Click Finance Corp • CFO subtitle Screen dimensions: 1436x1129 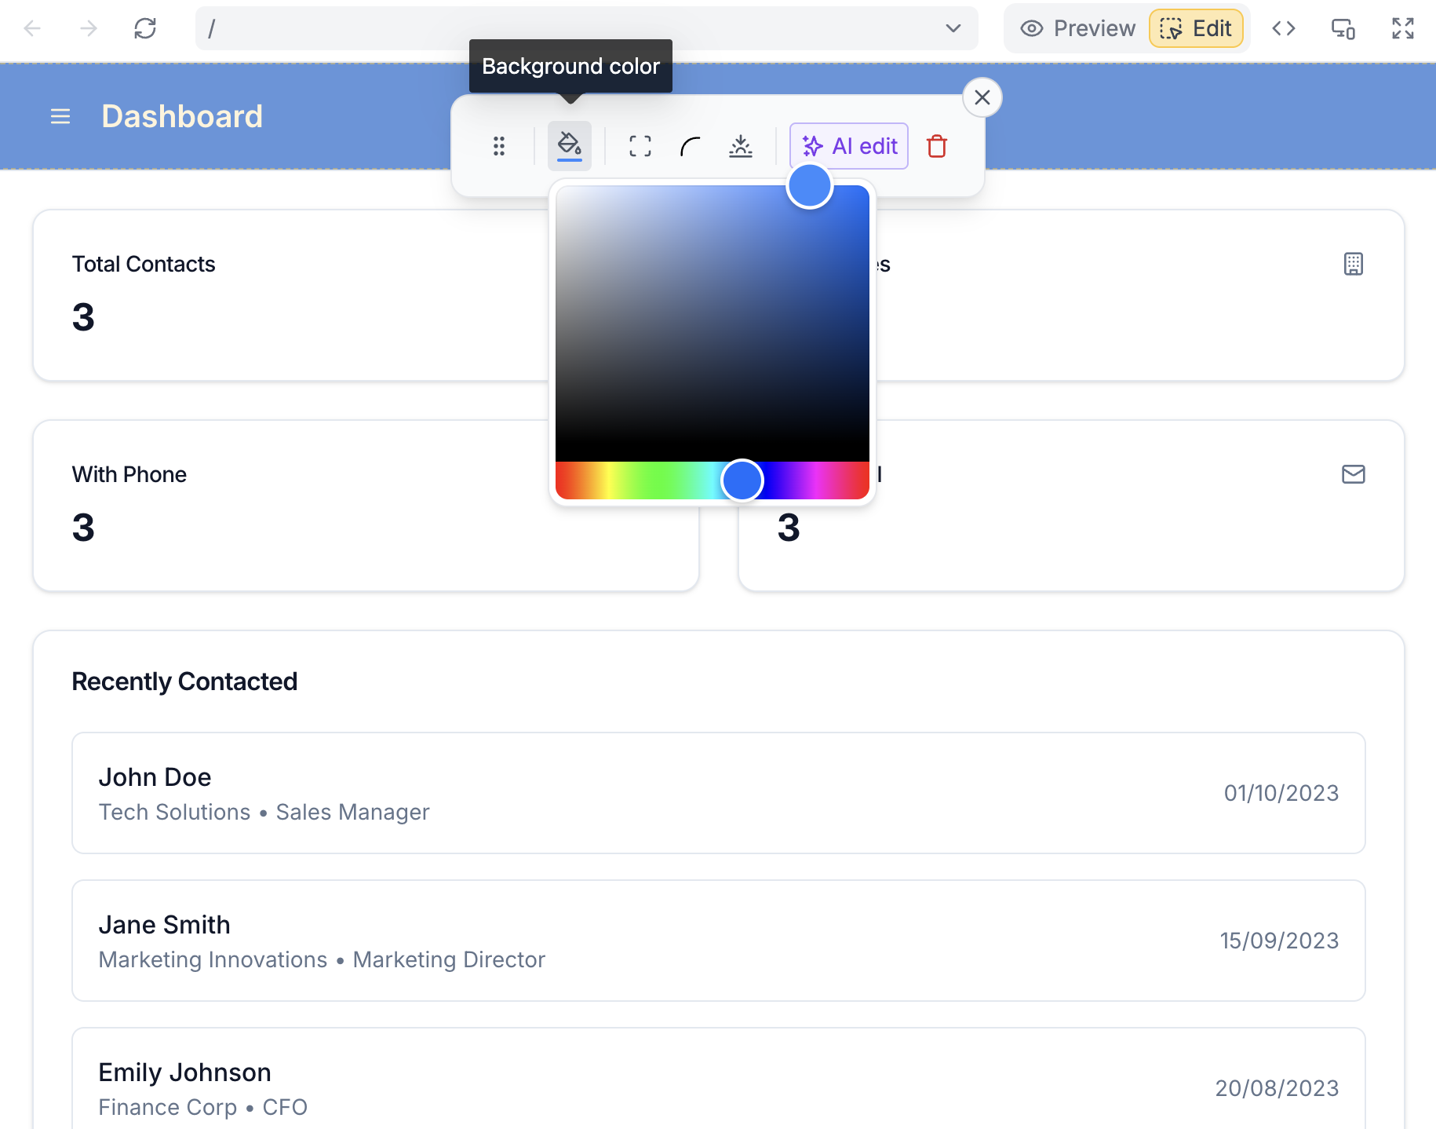coord(203,1107)
